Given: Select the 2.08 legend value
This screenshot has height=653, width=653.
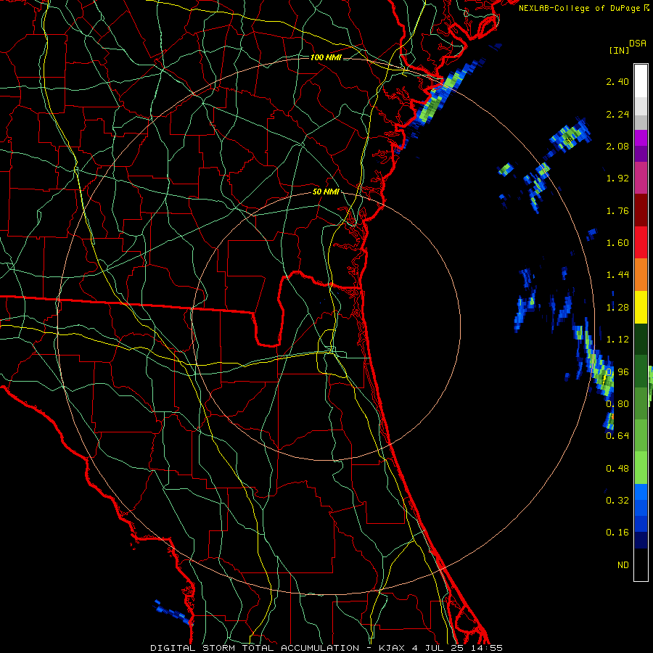Looking at the screenshot, I should tap(617, 146).
